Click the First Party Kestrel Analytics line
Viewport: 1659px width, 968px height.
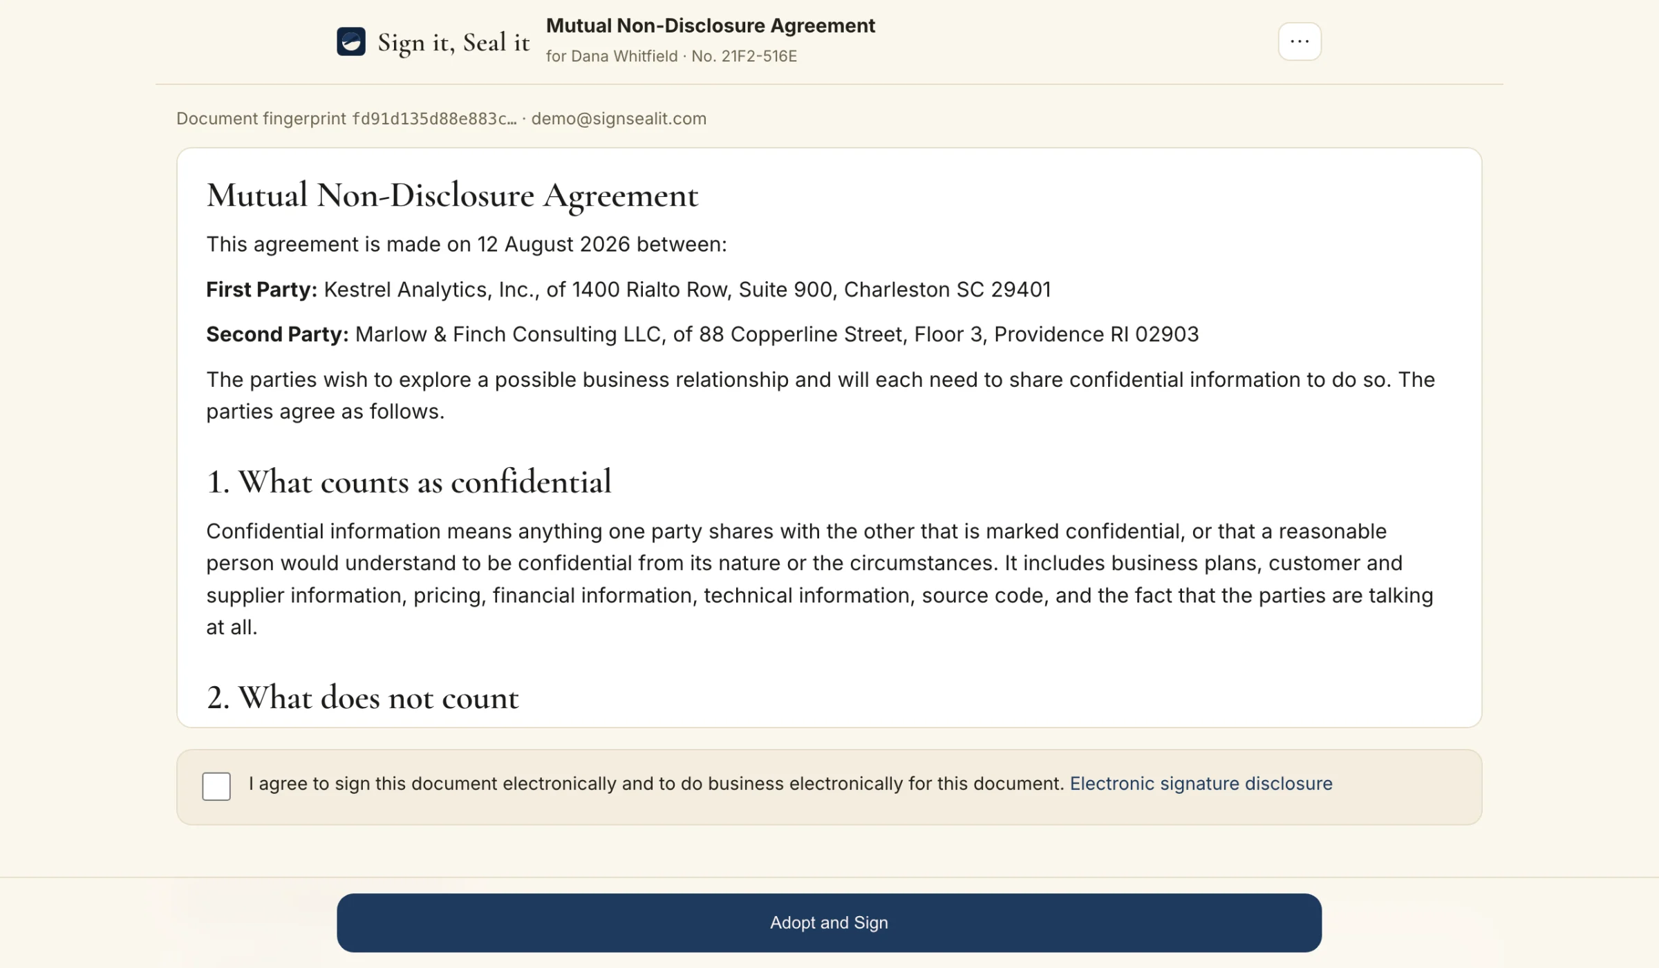[628, 289]
